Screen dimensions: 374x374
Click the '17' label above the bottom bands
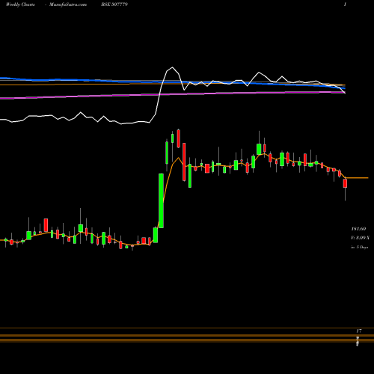click(x=359, y=331)
